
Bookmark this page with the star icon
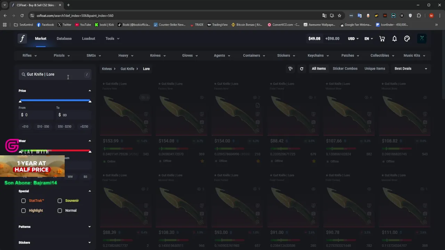coord(339,16)
